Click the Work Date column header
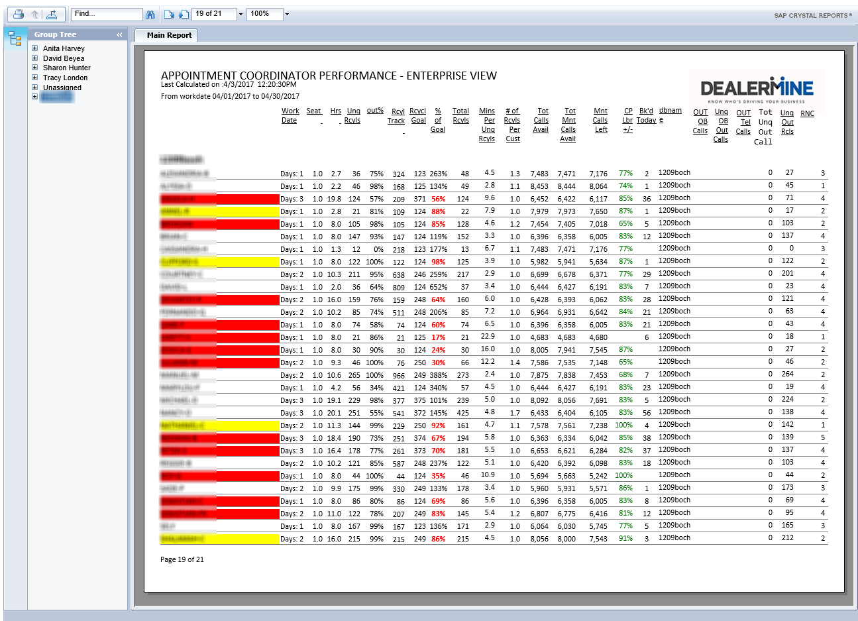The image size is (858, 621). pyautogui.click(x=290, y=116)
